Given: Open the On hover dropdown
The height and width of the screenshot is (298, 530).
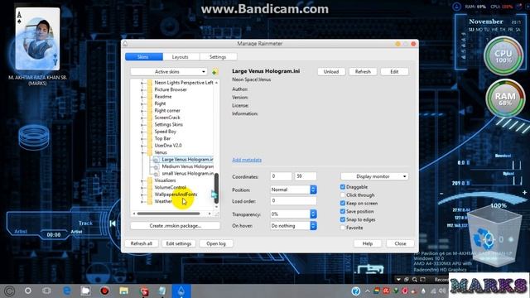Looking at the screenshot, I should (x=293, y=226).
